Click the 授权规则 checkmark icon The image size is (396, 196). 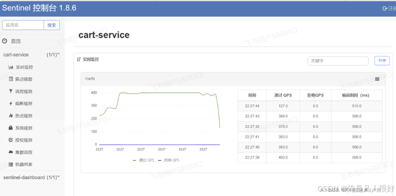click(11, 140)
